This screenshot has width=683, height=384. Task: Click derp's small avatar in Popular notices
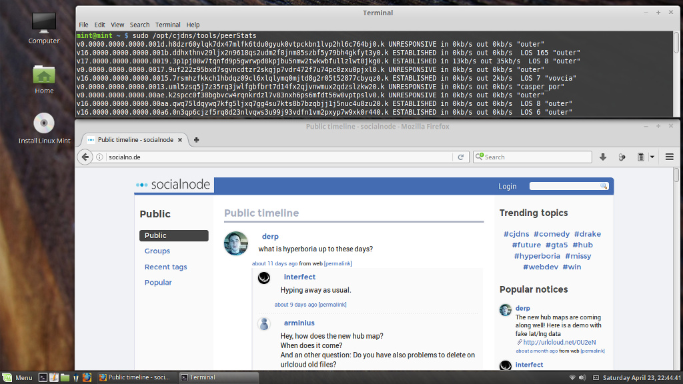[506, 310]
